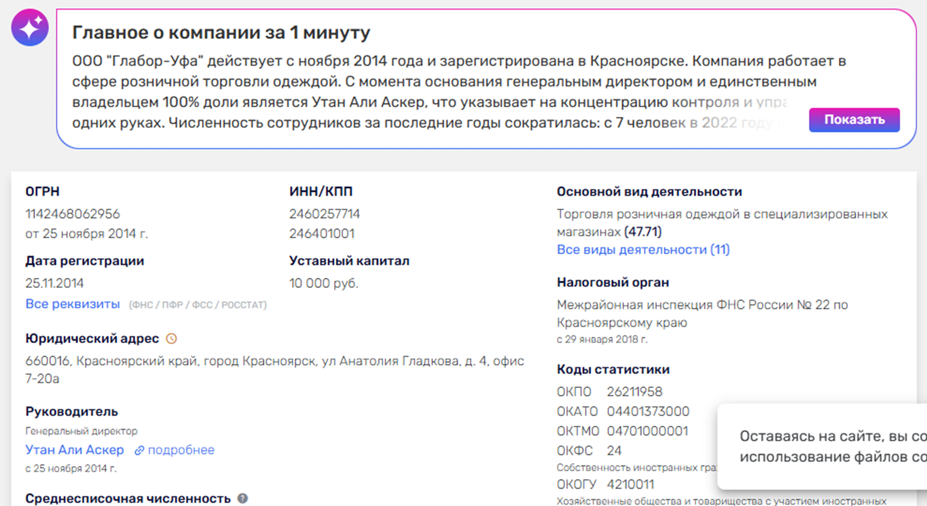The height and width of the screenshot is (506, 927).
Task: Click the legal address starting with 660016
Action: pos(275,370)
